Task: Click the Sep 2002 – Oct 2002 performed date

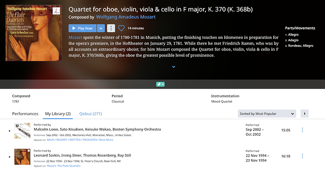Action: click(x=255, y=132)
